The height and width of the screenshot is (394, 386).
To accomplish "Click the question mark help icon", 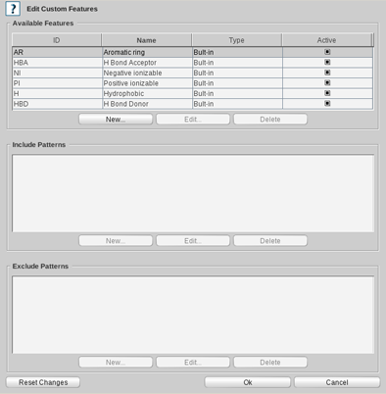I will pyautogui.click(x=13, y=9).
